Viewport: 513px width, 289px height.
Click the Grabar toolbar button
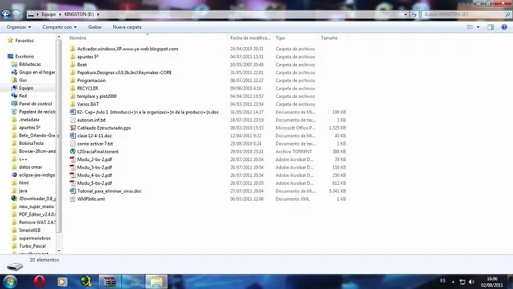95,27
